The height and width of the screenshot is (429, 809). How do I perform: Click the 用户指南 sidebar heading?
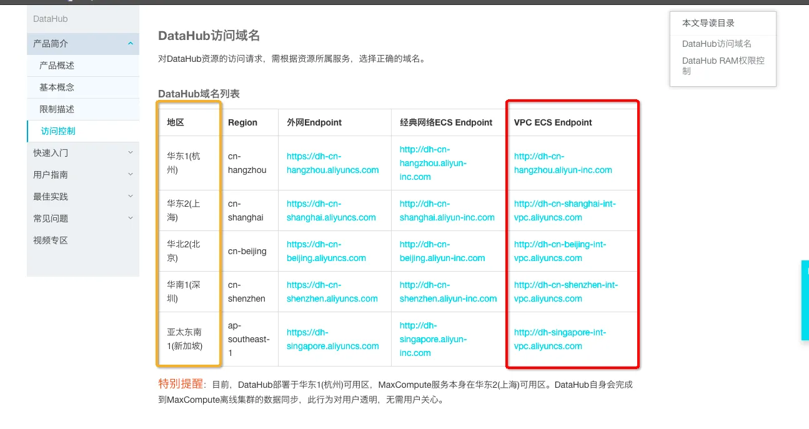pos(51,175)
